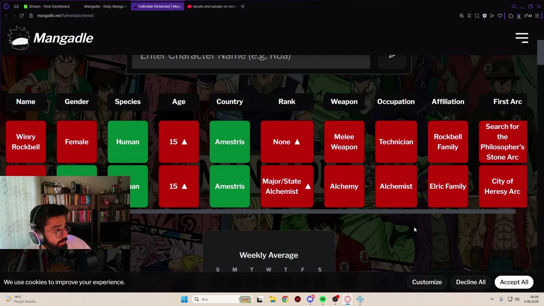Image resolution: width=544 pixels, height=306 pixels.
Task: Open a new browser tab
Action: coord(243,6)
